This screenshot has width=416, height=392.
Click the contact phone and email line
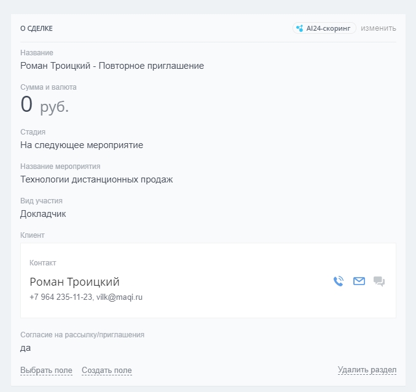[86, 297]
